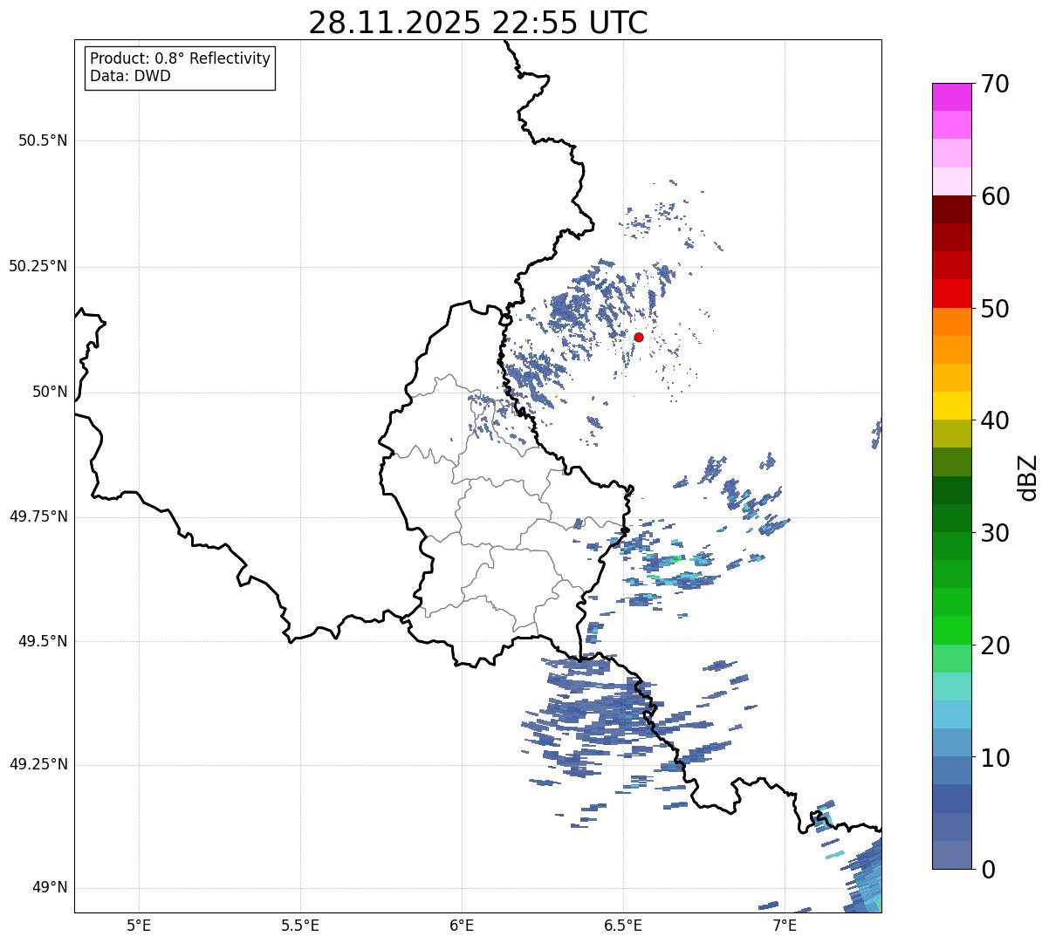The width and height of the screenshot is (1049, 943).
Task: Click the bright red colorbar segment above 50
Action: pyautogui.click(x=951, y=293)
